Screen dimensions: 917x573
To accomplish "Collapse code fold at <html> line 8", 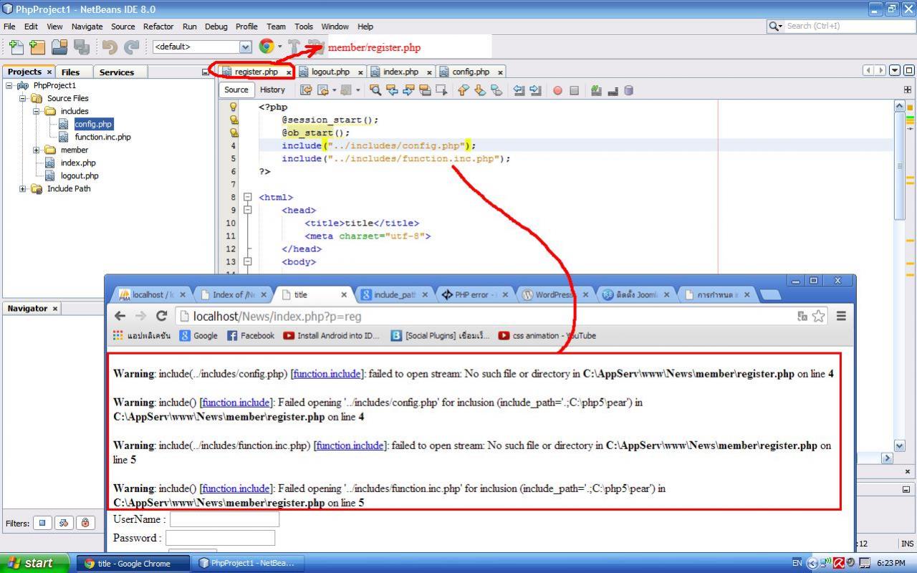I will click(x=248, y=197).
